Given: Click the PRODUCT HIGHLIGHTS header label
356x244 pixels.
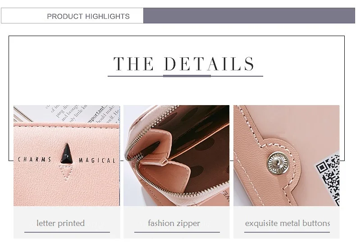Looking at the screenshot, I should tap(88, 16).
